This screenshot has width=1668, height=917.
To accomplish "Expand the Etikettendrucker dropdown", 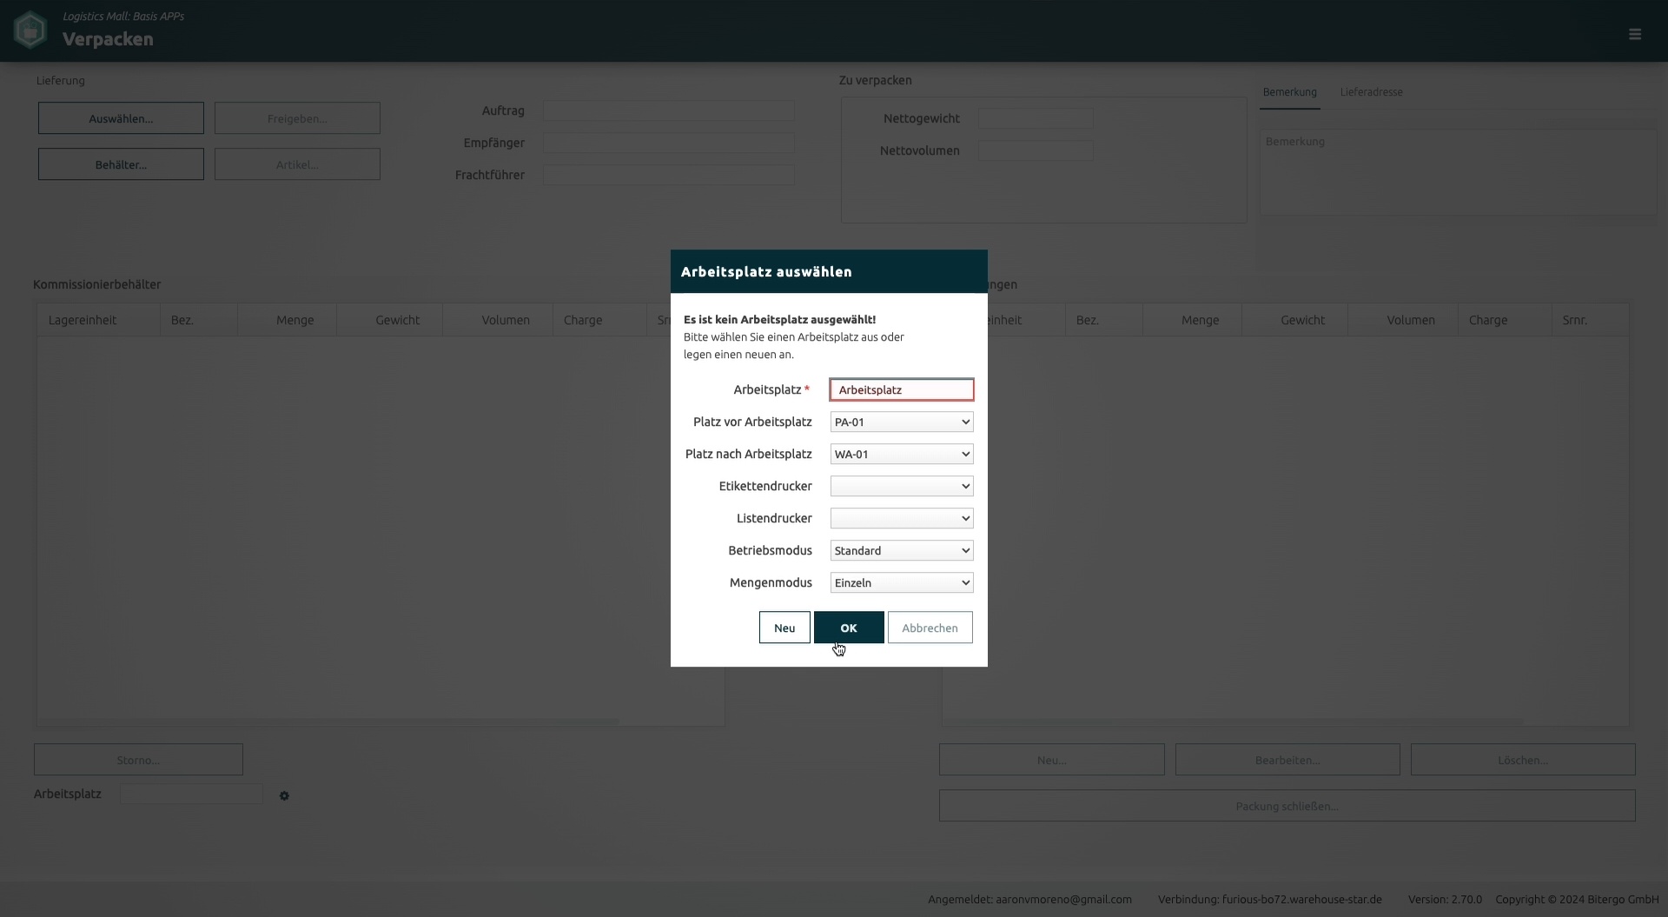I will click(x=902, y=486).
